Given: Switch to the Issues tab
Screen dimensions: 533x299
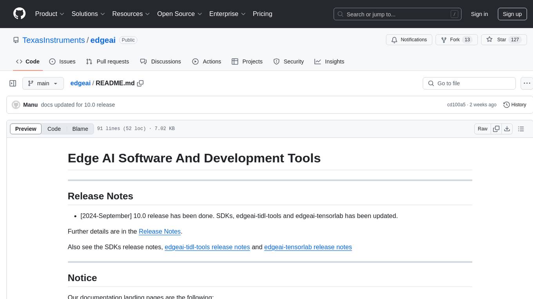Looking at the screenshot, I should tap(62, 61).
